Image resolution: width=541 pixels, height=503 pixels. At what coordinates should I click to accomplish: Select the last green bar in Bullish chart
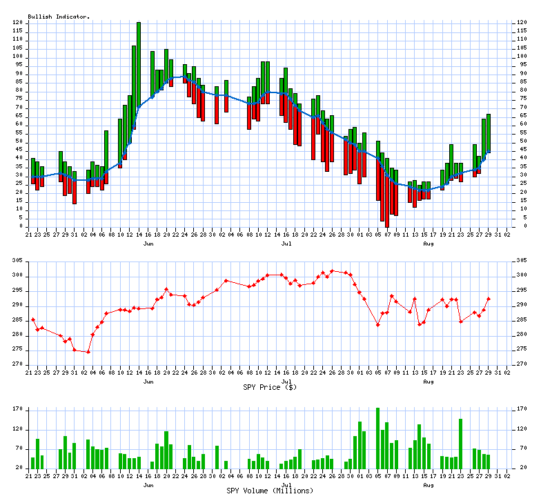pos(489,132)
